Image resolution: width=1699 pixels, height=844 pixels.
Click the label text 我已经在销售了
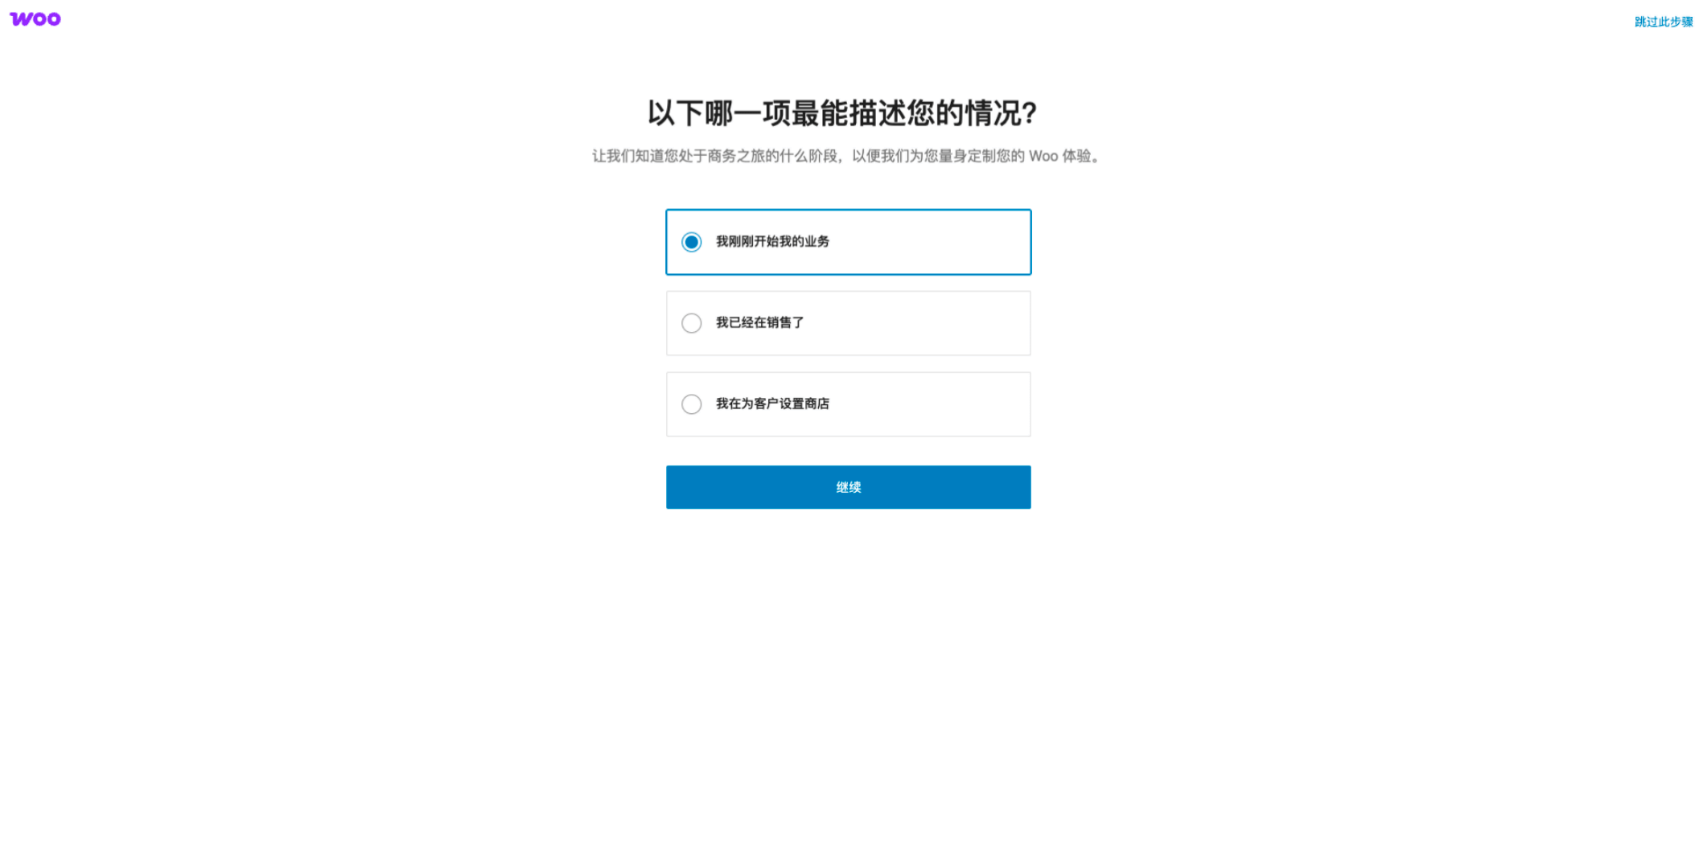pyautogui.click(x=759, y=323)
